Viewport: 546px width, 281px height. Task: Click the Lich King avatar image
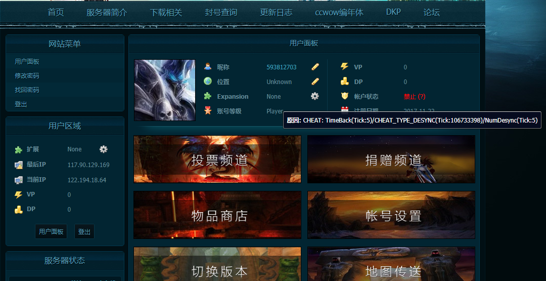[165, 90]
